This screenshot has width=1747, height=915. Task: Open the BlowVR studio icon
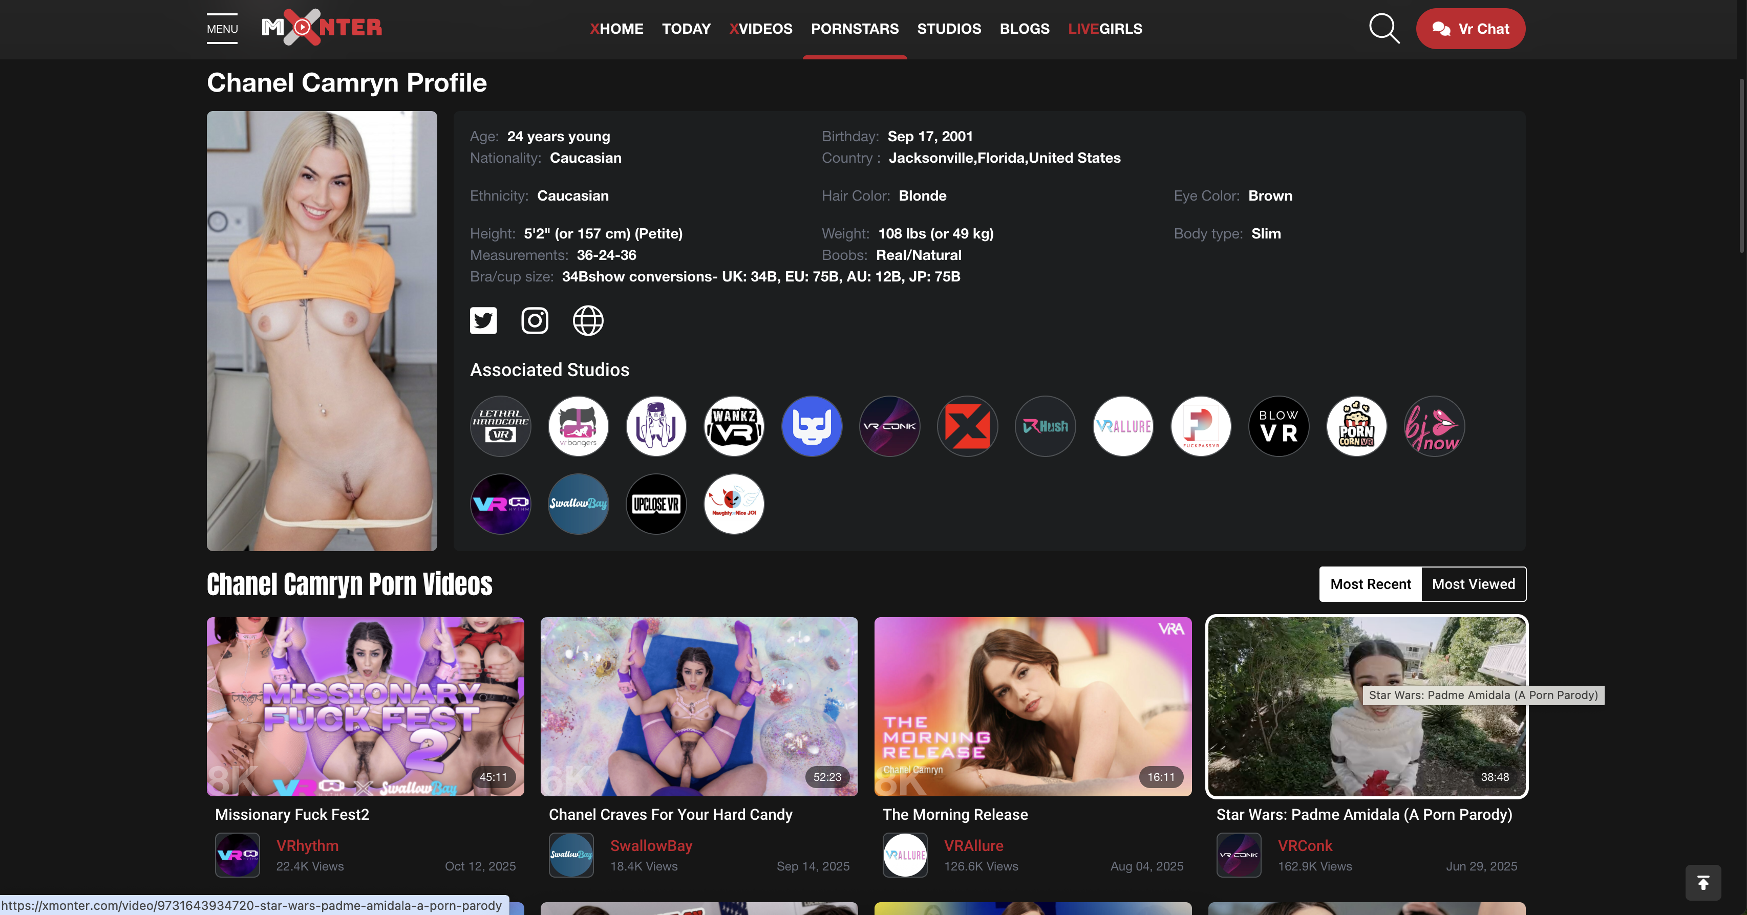point(1279,426)
